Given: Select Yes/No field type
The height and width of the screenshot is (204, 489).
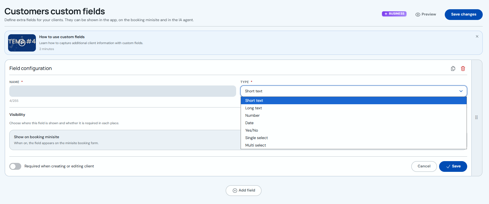Looking at the screenshot, I should click(x=354, y=130).
